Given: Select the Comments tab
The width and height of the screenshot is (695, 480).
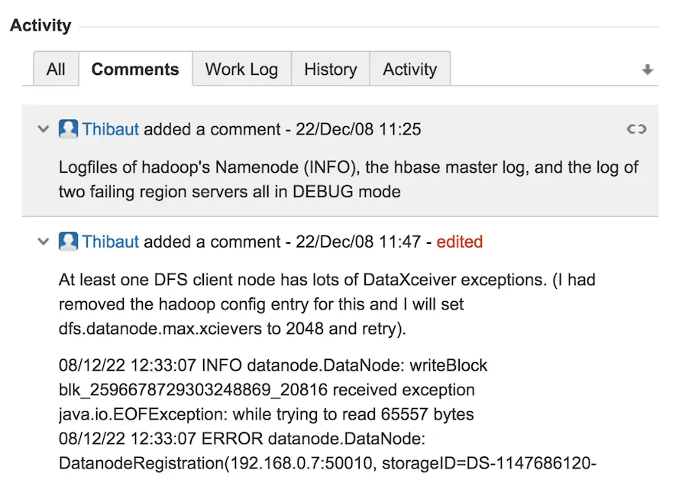Looking at the screenshot, I should click(135, 70).
